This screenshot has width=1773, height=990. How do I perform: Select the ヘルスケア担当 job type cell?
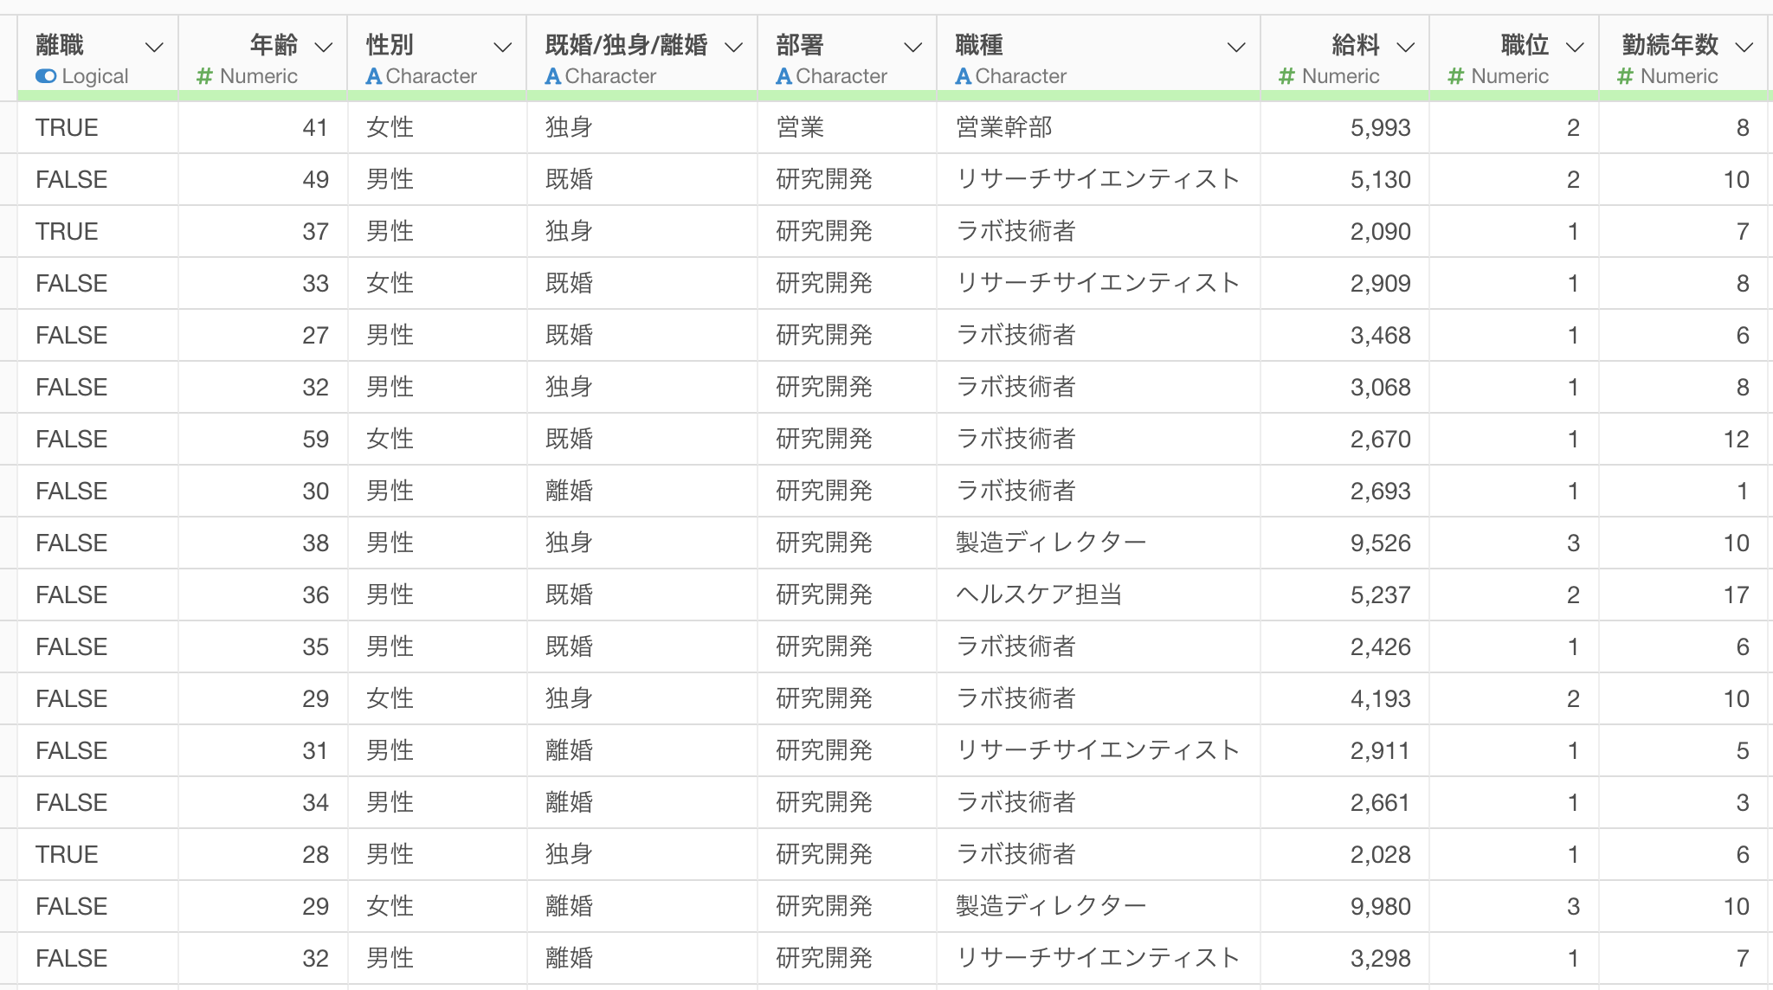point(1039,595)
